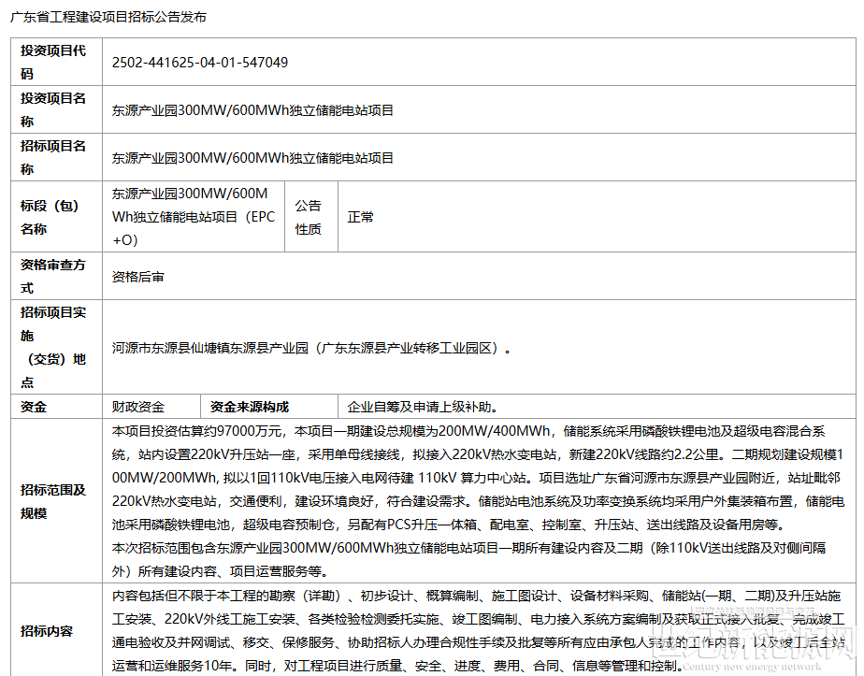Select the 资金来源构成 header cell
Image resolution: width=864 pixels, height=676 pixels.
click(250, 407)
